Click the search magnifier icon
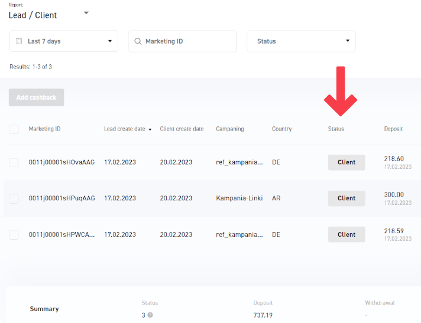 [138, 41]
